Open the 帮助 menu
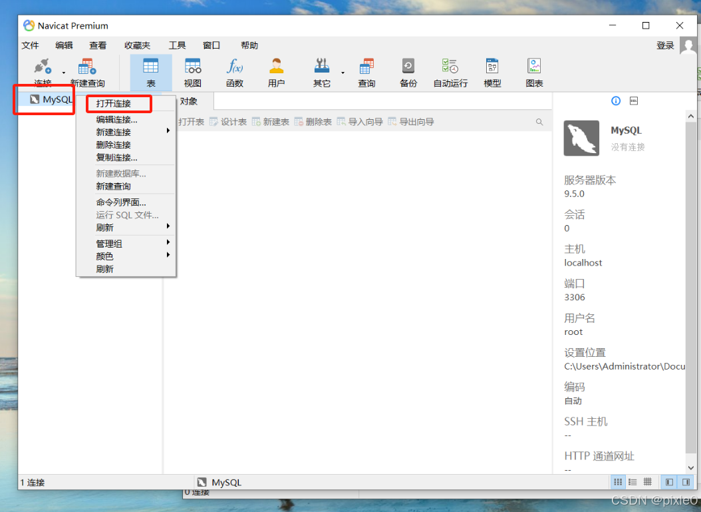This screenshot has width=701, height=512. coord(249,46)
